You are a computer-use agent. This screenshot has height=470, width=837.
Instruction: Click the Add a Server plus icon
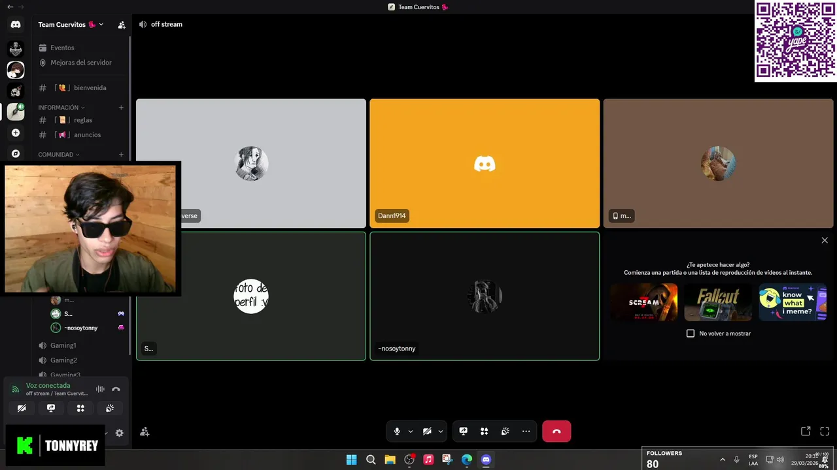pyautogui.click(x=16, y=133)
